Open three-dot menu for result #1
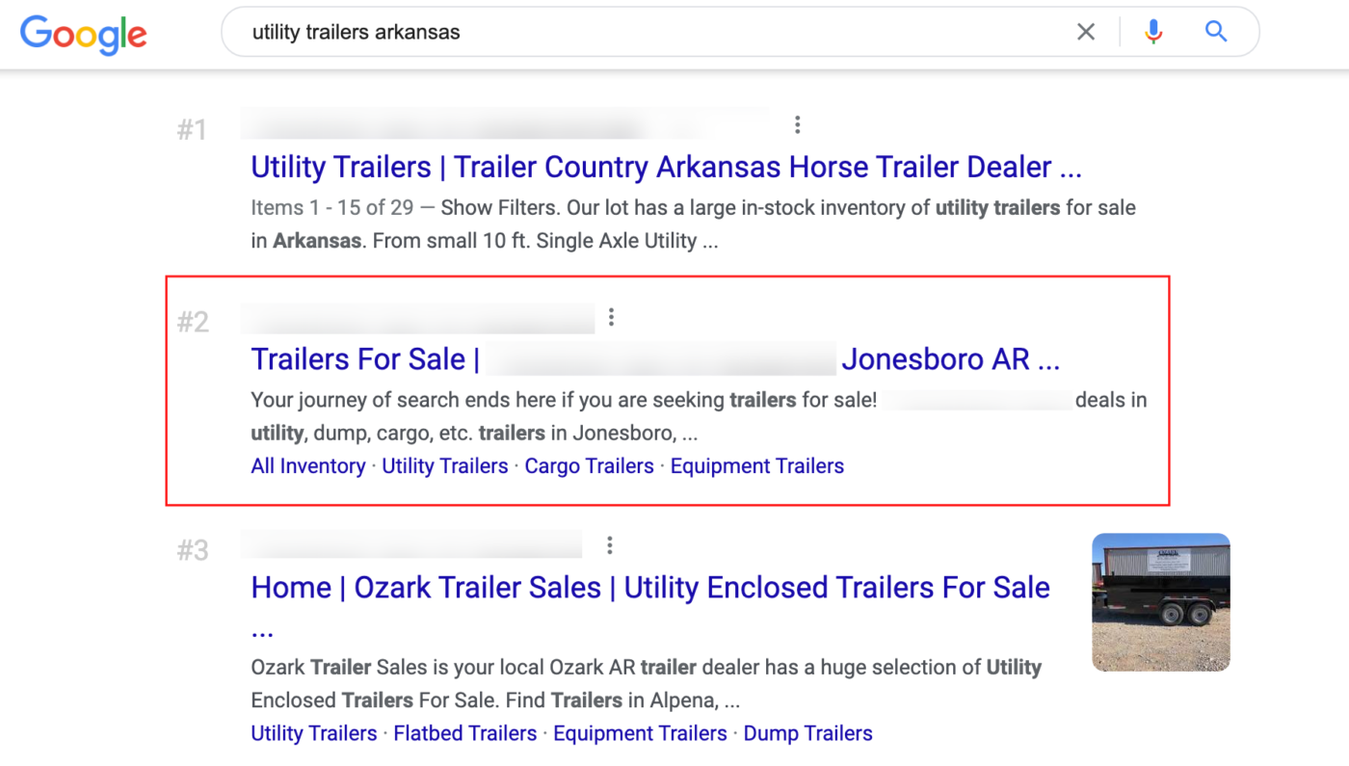 (797, 124)
